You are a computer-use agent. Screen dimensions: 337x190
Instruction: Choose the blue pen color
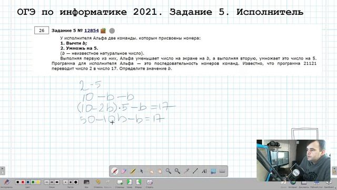click(x=28, y=182)
